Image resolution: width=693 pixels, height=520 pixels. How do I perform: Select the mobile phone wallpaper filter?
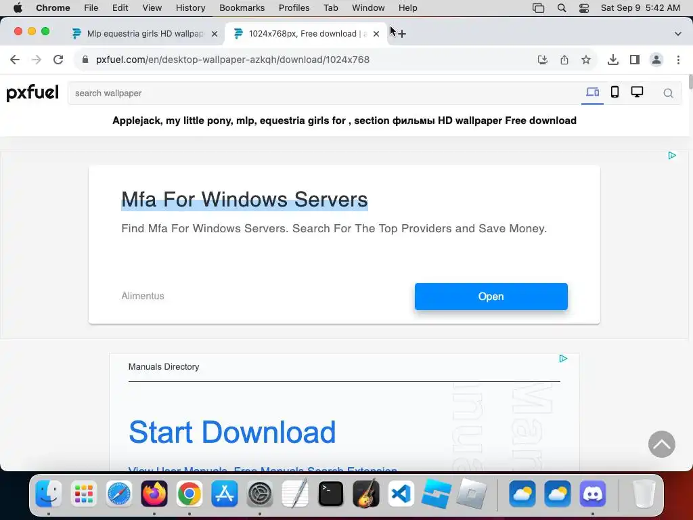click(x=614, y=92)
